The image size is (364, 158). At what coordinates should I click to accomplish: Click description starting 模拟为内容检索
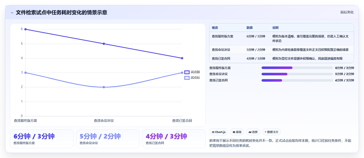point(310,50)
